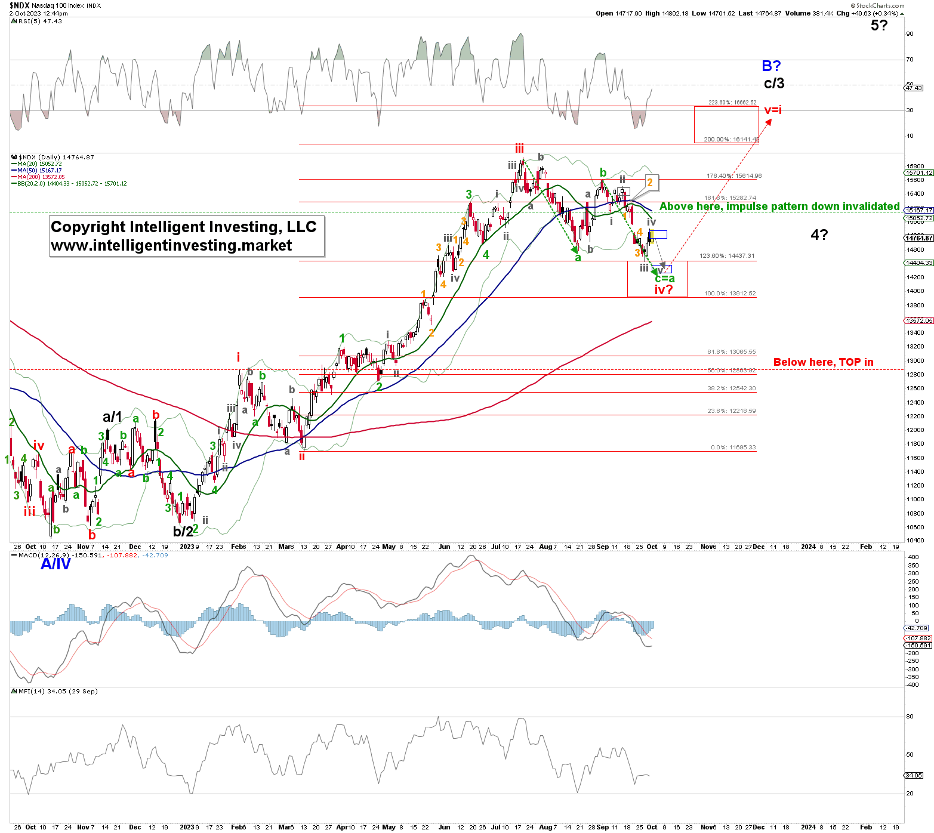This screenshot has height=833, width=934.
Task: Click 'Above here, impulse pattern down invalidated' note
Action: click(x=779, y=206)
